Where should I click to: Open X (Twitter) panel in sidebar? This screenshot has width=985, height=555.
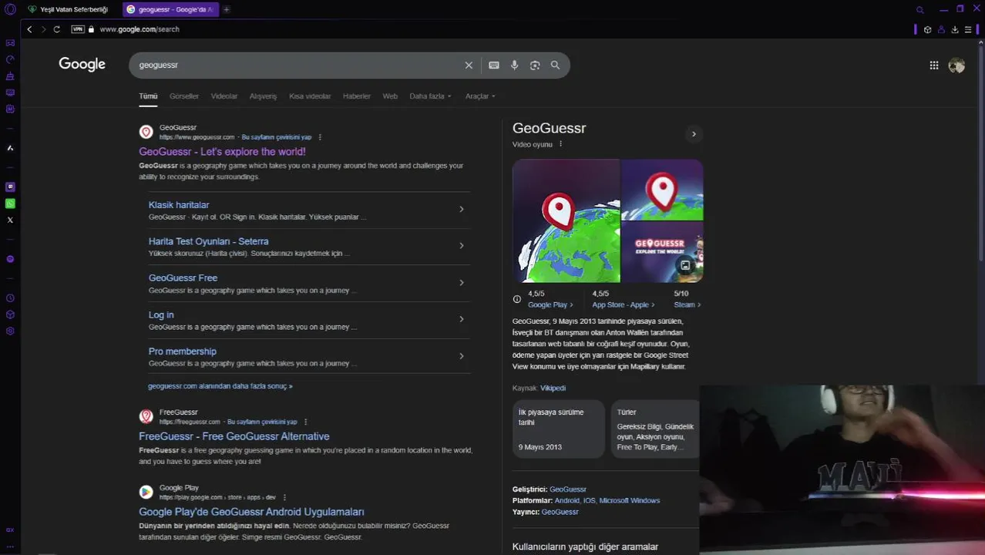click(x=10, y=220)
